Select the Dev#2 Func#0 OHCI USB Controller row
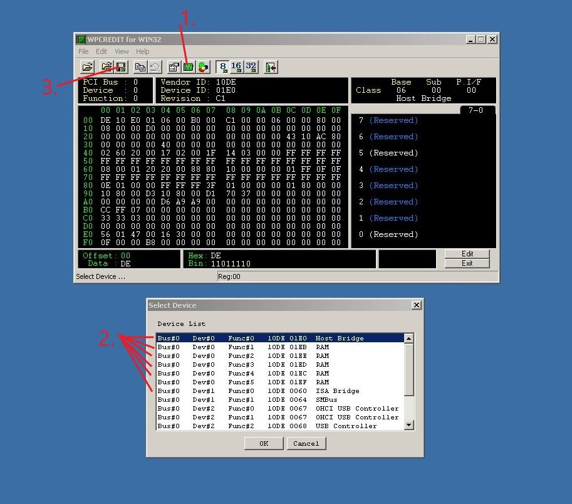This screenshot has width=572, height=504. [280, 408]
